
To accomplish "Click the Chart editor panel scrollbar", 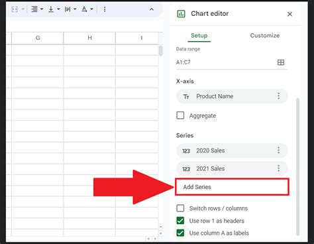I will [x=297, y=167].
